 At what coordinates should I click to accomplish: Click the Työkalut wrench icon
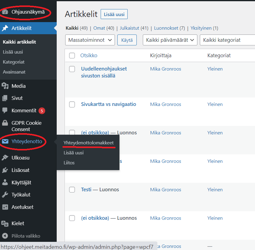click(x=5, y=195)
